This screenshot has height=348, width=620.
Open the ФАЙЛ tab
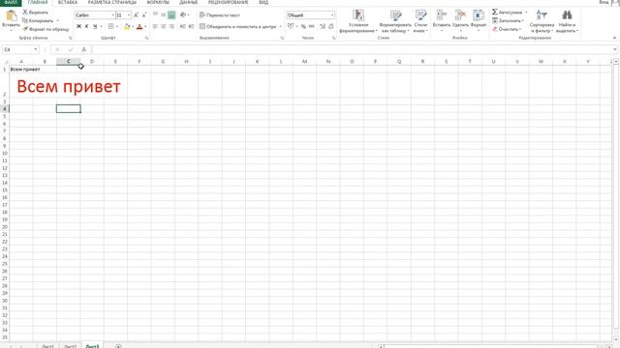coord(11,2)
